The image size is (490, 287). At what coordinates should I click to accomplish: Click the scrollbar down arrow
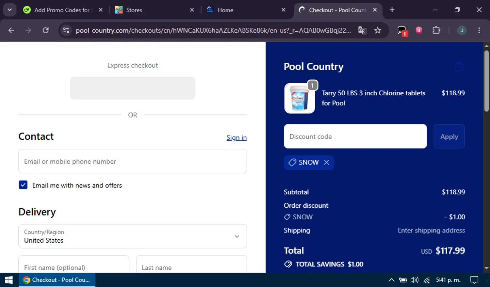486,268
